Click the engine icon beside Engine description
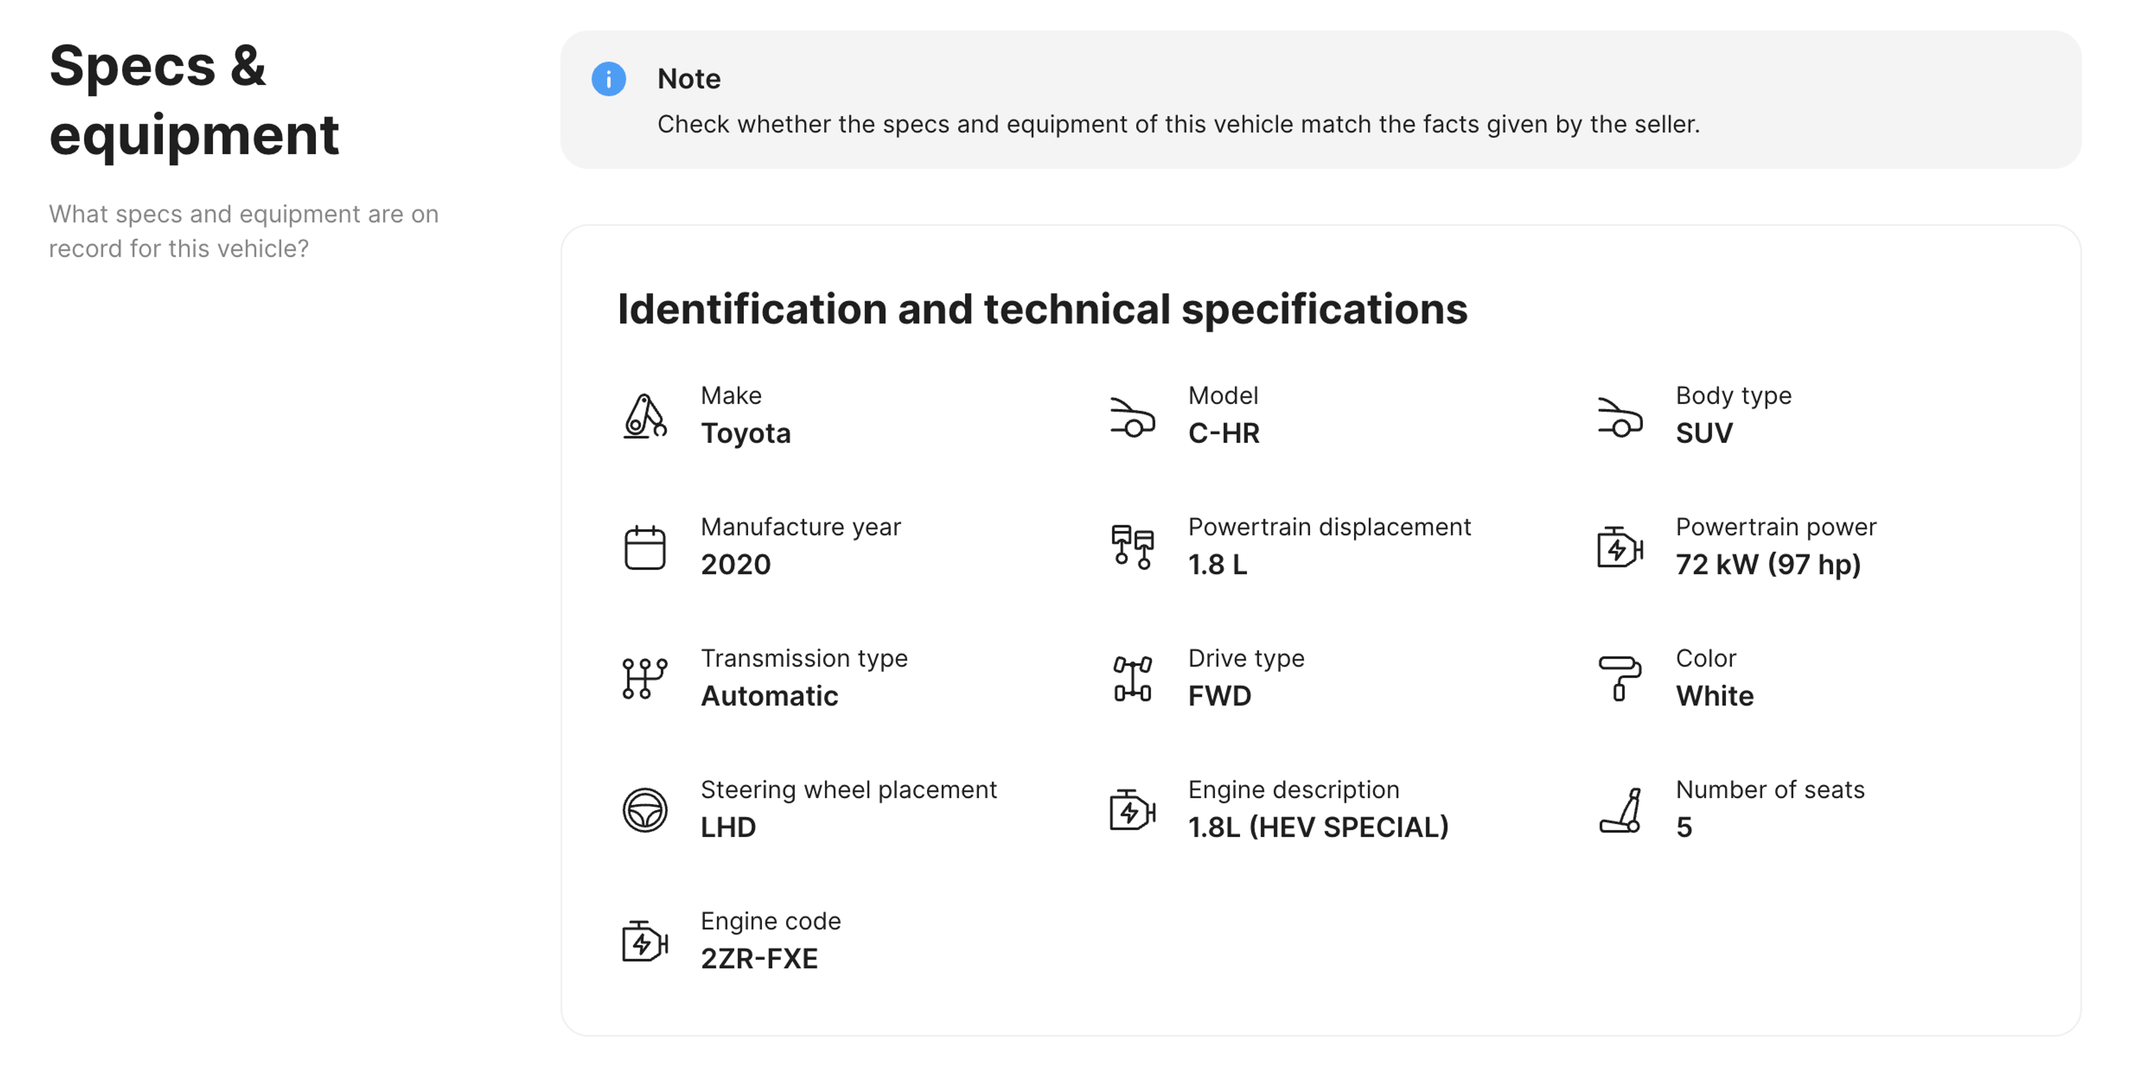This screenshot has height=1077, width=2130. pos(1131,810)
